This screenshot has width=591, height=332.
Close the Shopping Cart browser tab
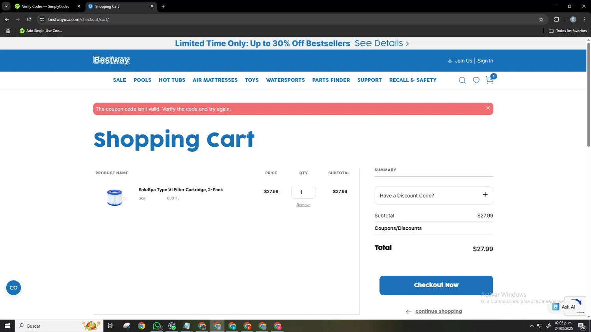pos(152,6)
